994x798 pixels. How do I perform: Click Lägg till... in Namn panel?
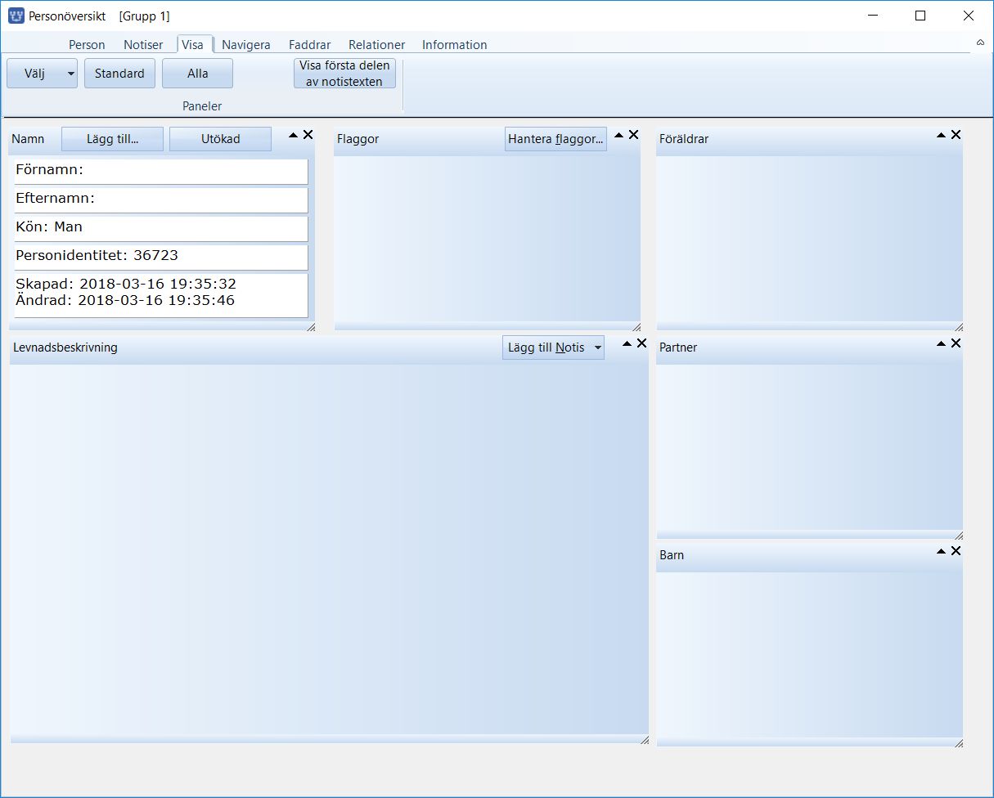coord(113,139)
